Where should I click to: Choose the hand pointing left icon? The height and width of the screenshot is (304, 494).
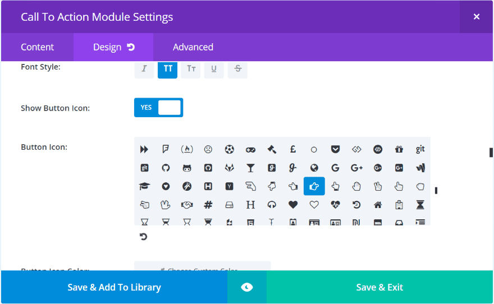point(292,186)
